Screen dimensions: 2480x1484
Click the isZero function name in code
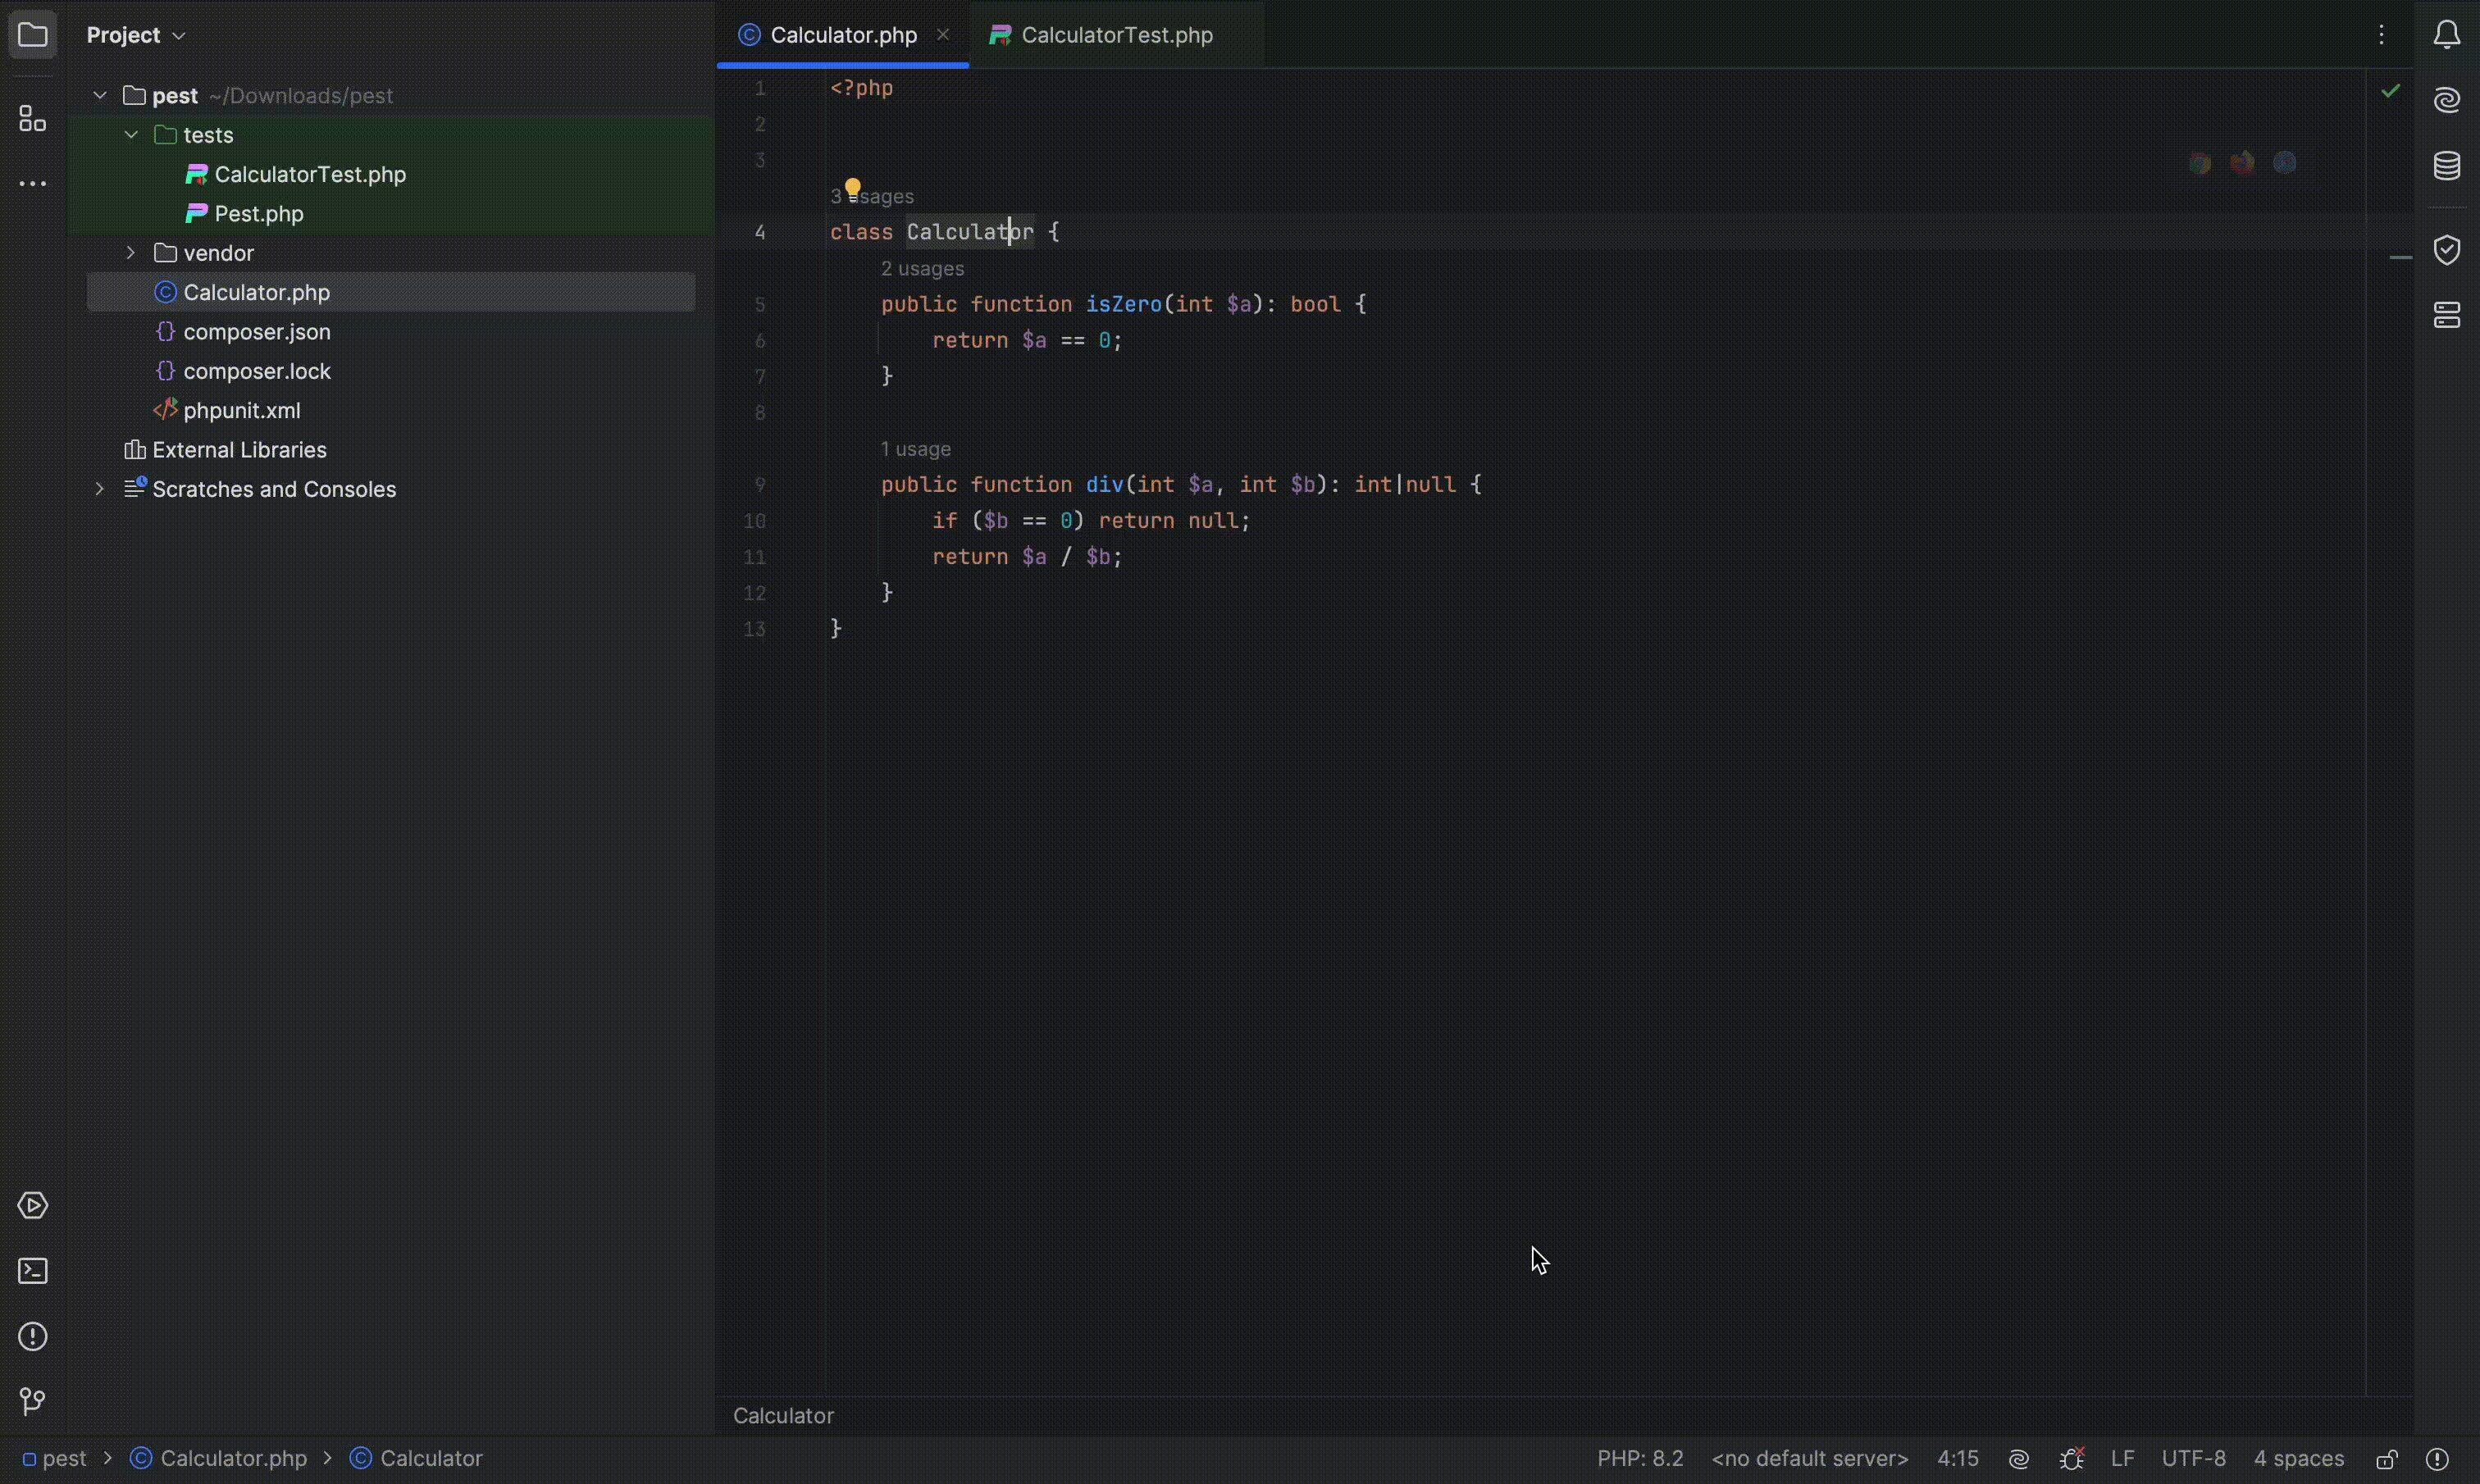(1124, 305)
